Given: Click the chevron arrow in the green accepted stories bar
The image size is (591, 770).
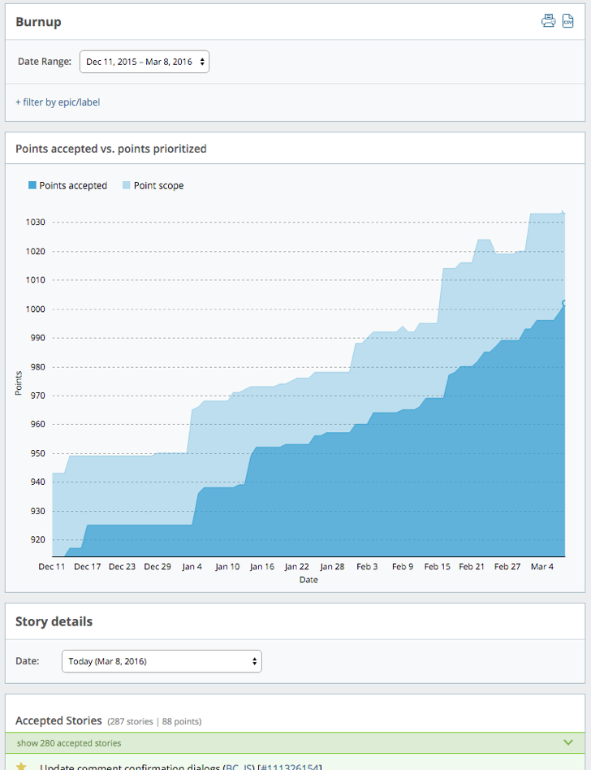Looking at the screenshot, I should point(567,742).
